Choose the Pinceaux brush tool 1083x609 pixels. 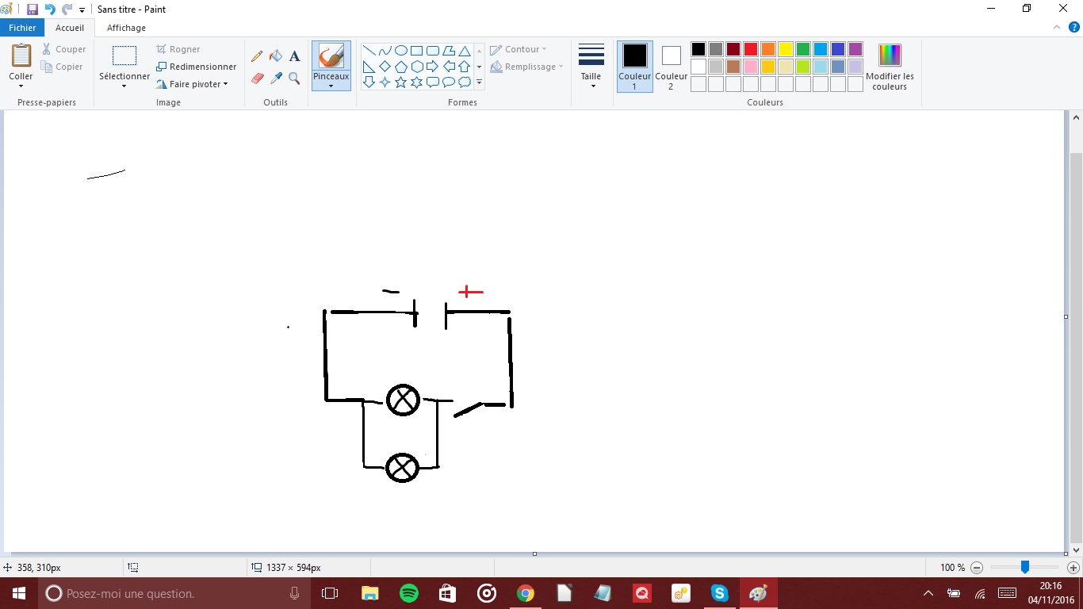point(331,62)
